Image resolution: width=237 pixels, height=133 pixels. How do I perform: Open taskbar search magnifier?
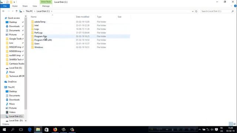(x=13, y=130)
